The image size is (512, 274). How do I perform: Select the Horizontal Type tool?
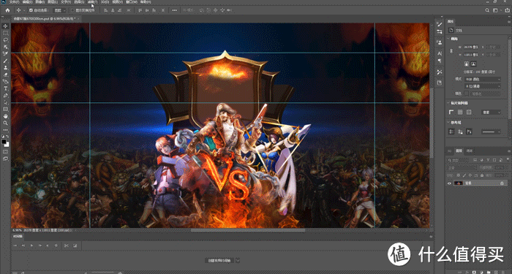point(5,88)
